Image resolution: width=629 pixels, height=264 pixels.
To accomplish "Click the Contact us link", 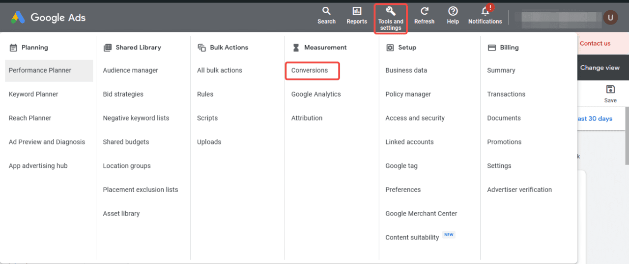I will pyautogui.click(x=595, y=44).
